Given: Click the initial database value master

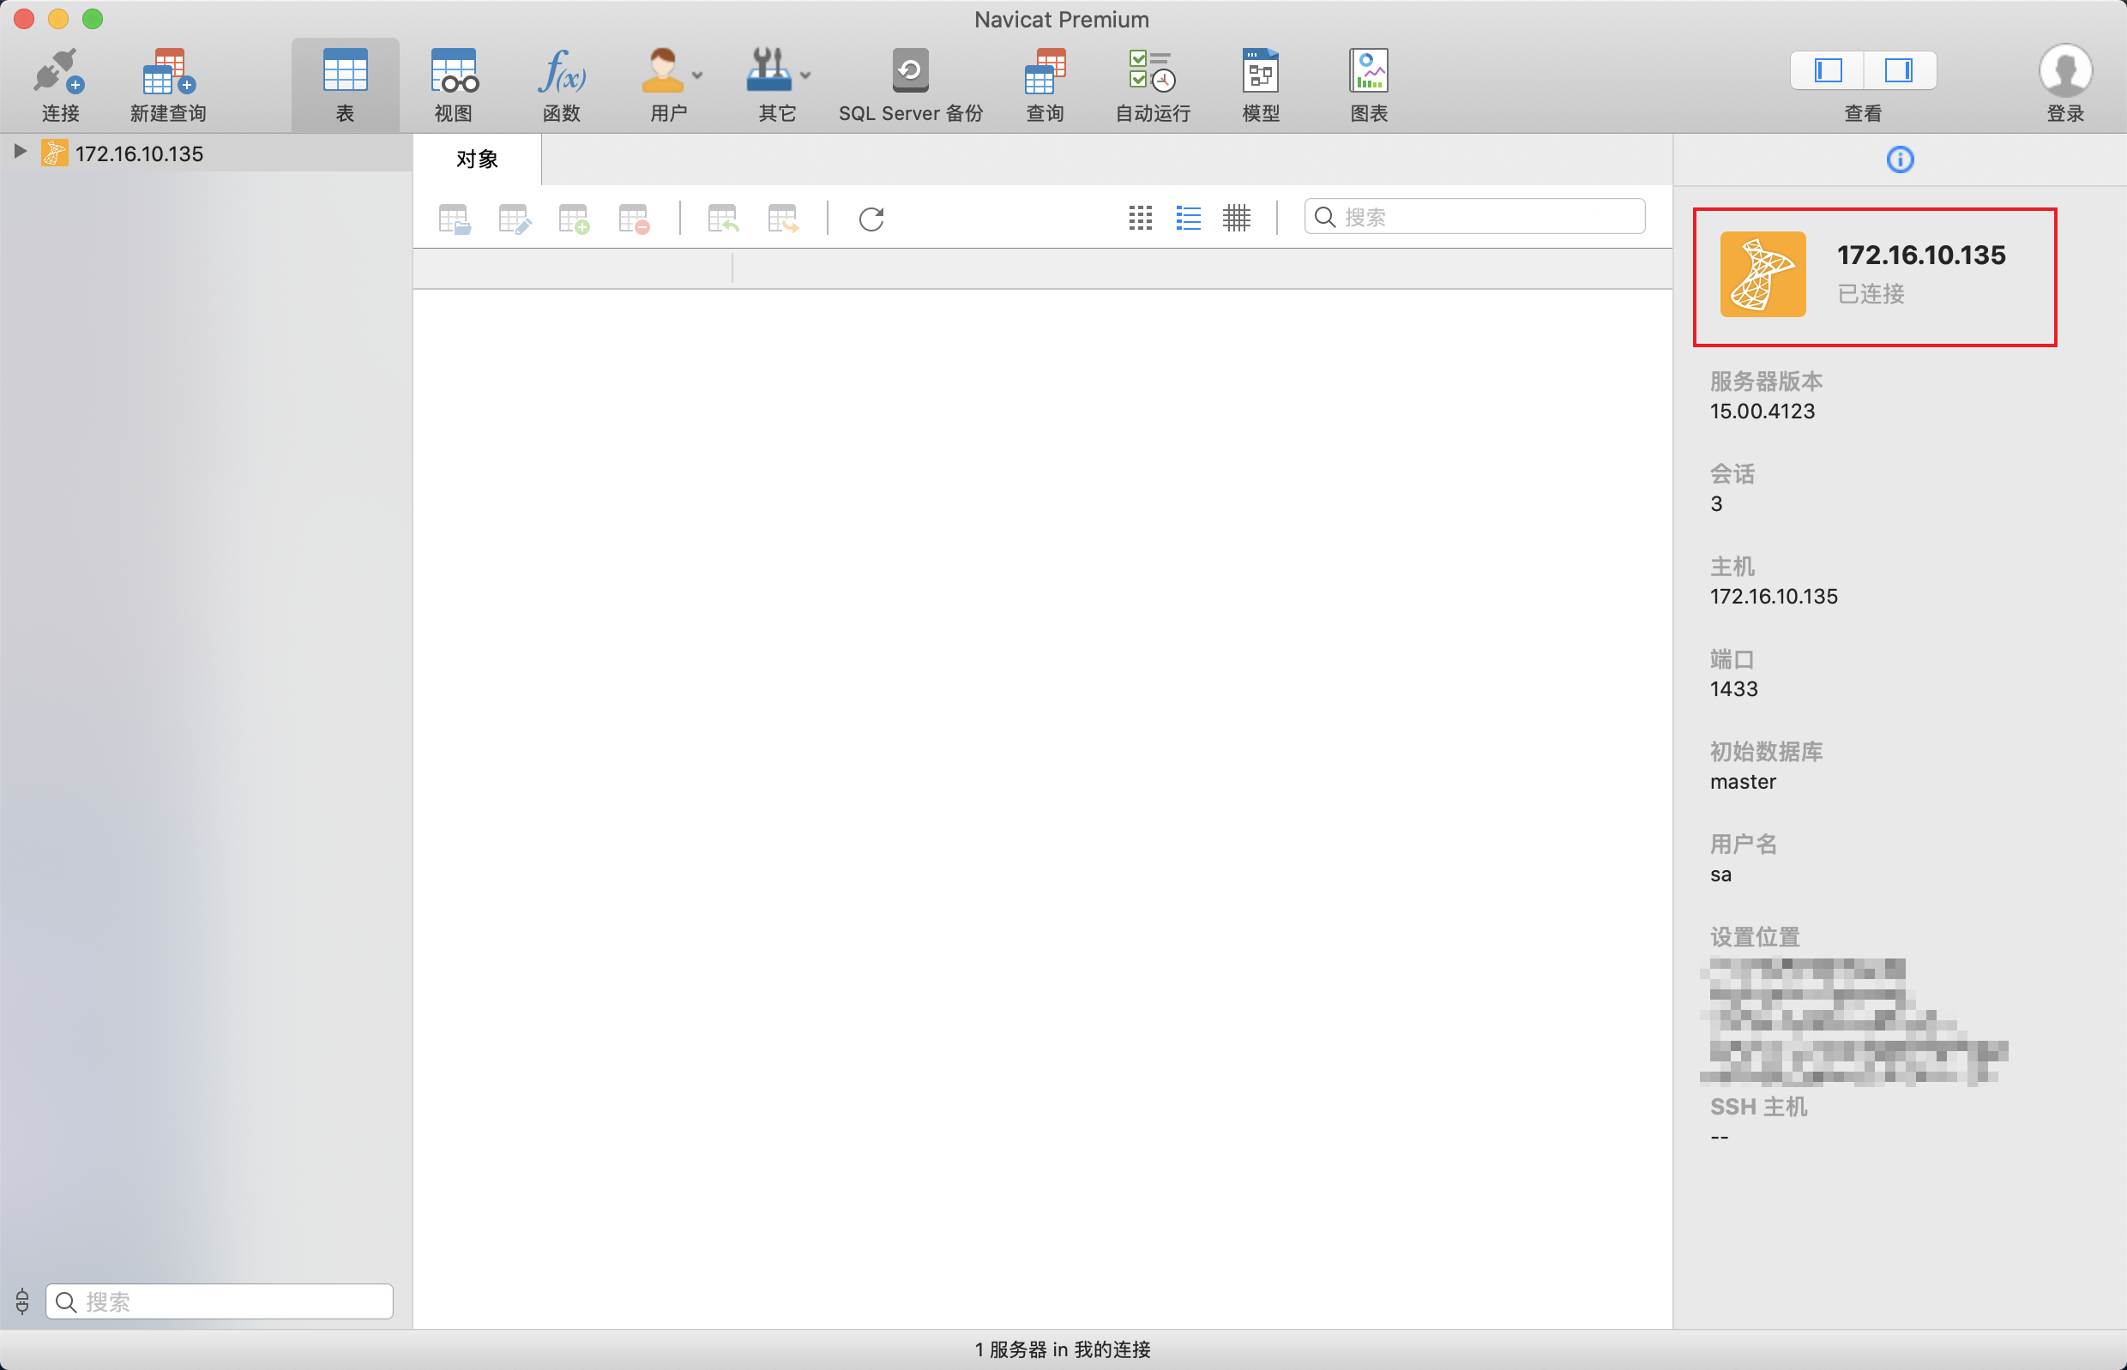Looking at the screenshot, I should click(x=1743, y=781).
